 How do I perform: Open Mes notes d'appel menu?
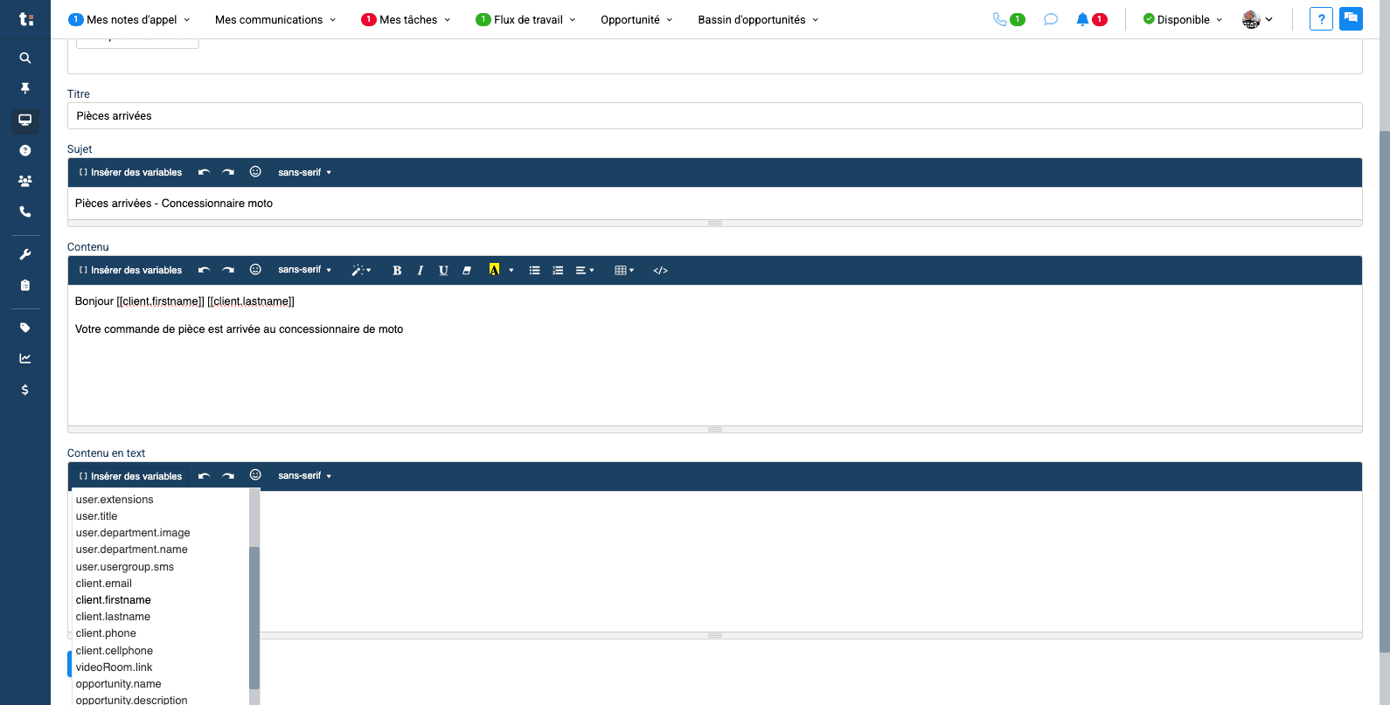click(x=129, y=19)
